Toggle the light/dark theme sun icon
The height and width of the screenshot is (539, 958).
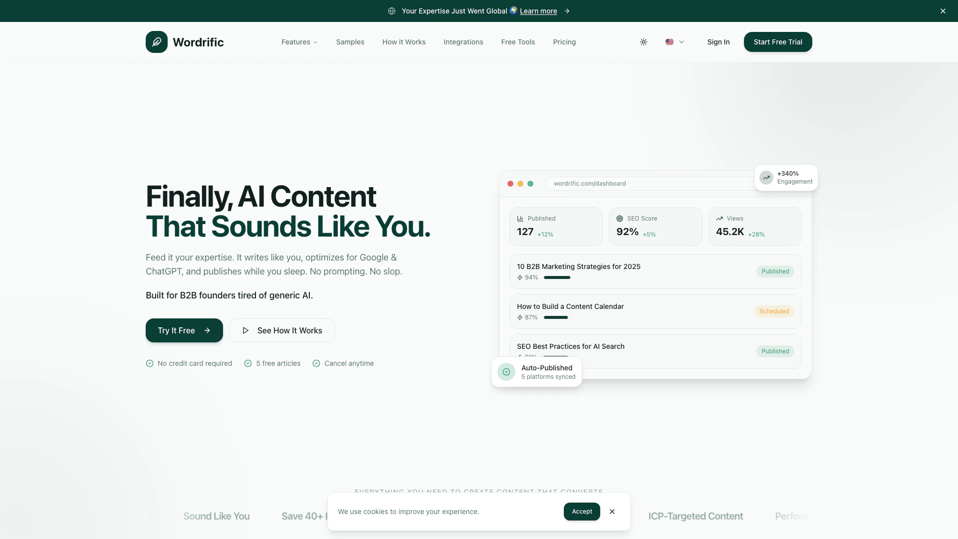coord(644,42)
